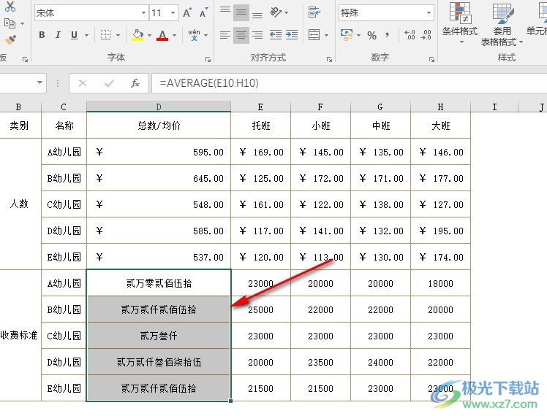Viewport: 547px width, 416px height.
Task: Open the 字体 group dialog launcher
Action: click(x=208, y=60)
